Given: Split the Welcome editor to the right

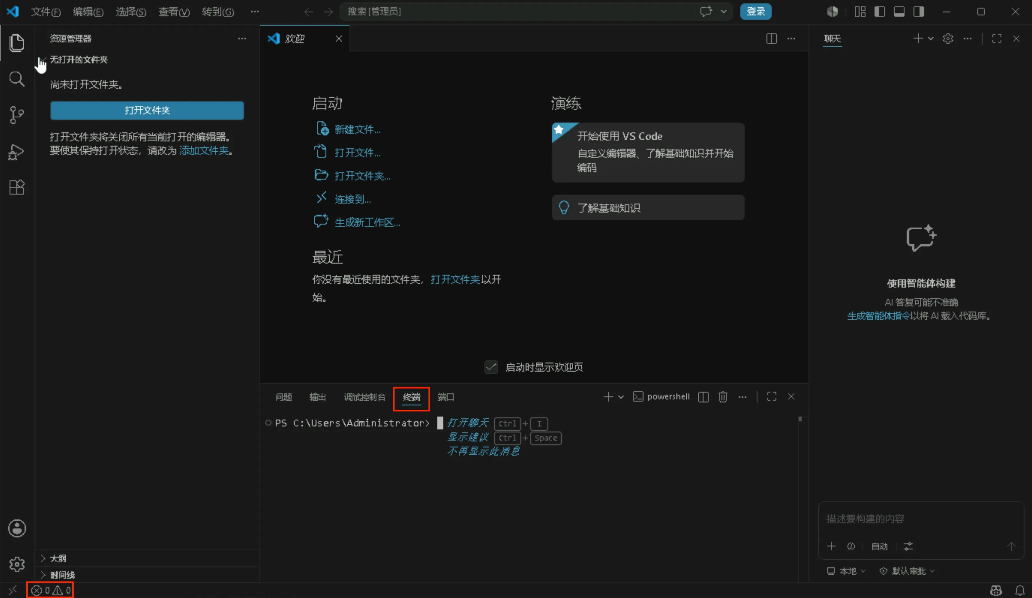Looking at the screenshot, I should pyautogui.click(x=772, y=39).
